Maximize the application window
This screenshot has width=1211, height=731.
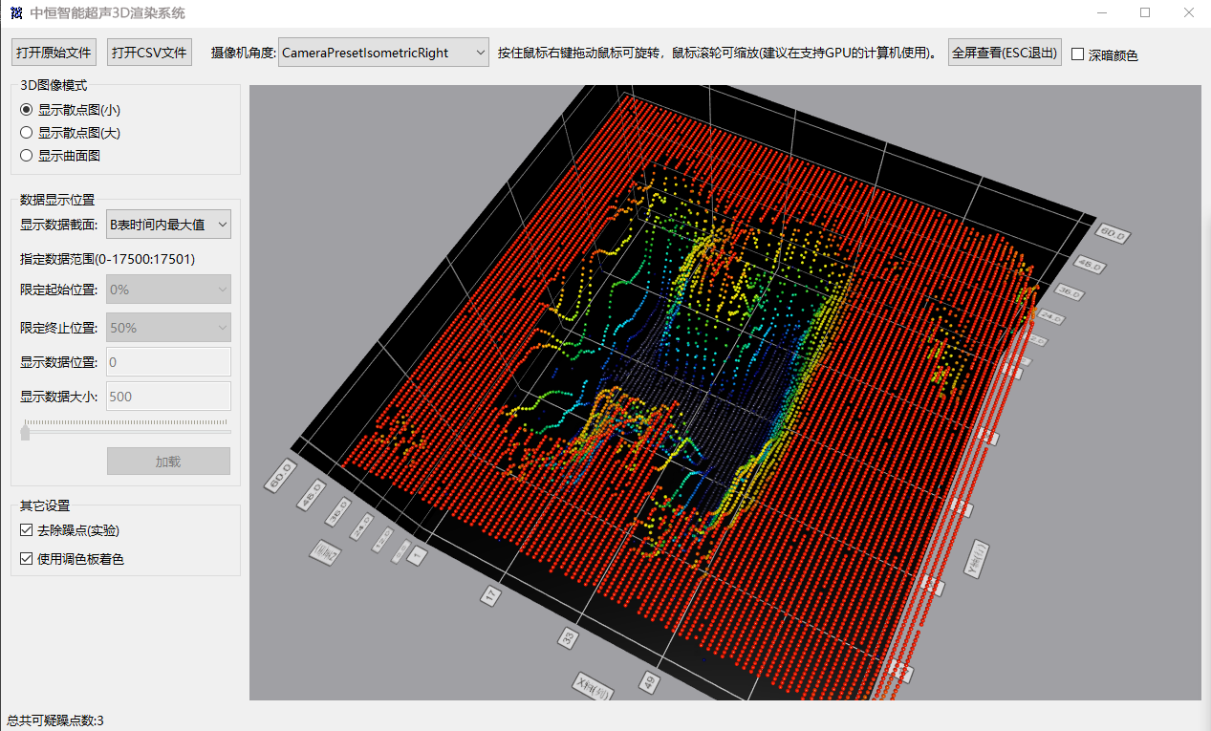tap(1145, 13)
